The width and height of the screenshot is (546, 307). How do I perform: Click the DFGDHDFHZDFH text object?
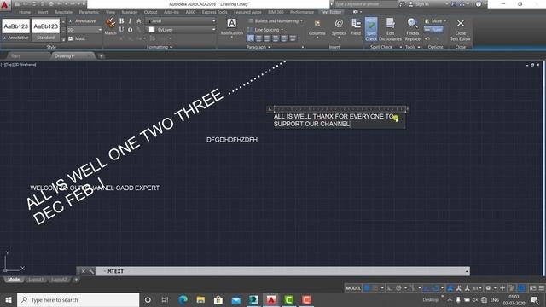coord(232,140)
